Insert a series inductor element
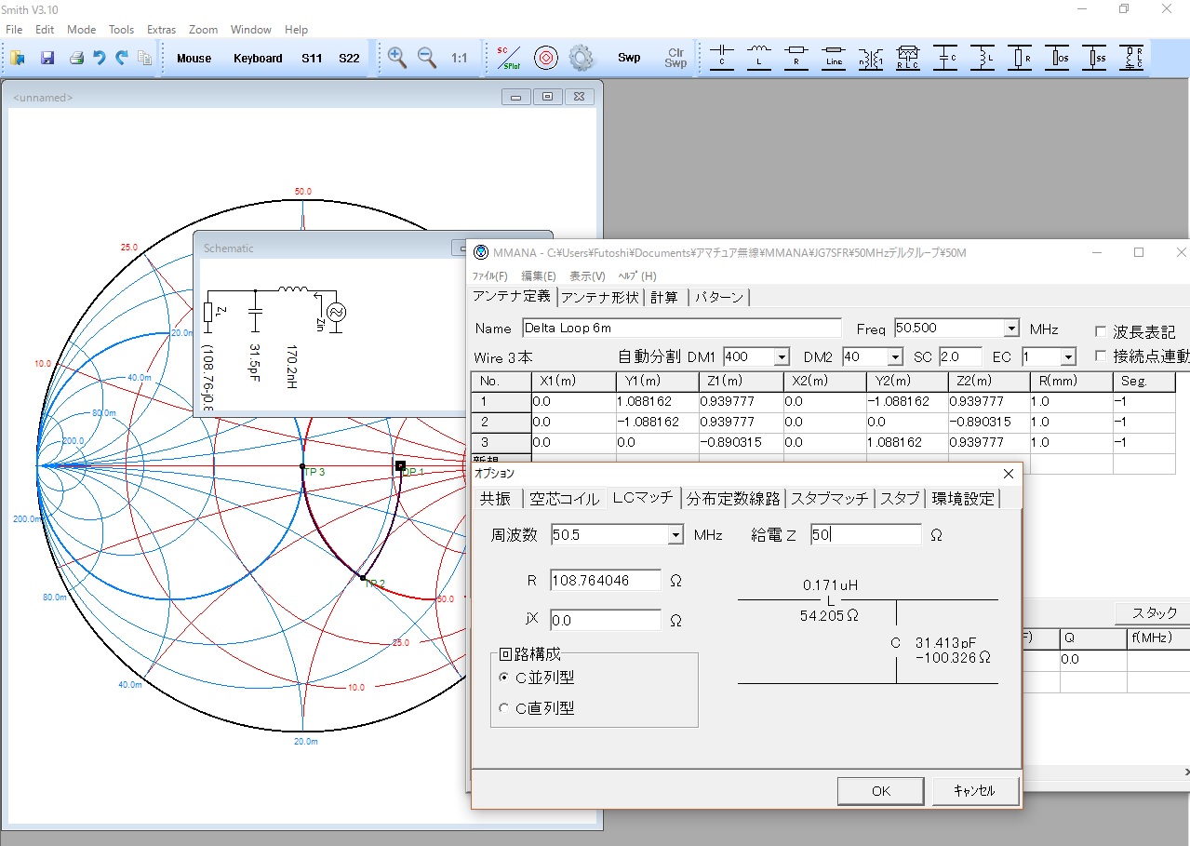Screen dimensions: 1190x846 click(759, 58)
